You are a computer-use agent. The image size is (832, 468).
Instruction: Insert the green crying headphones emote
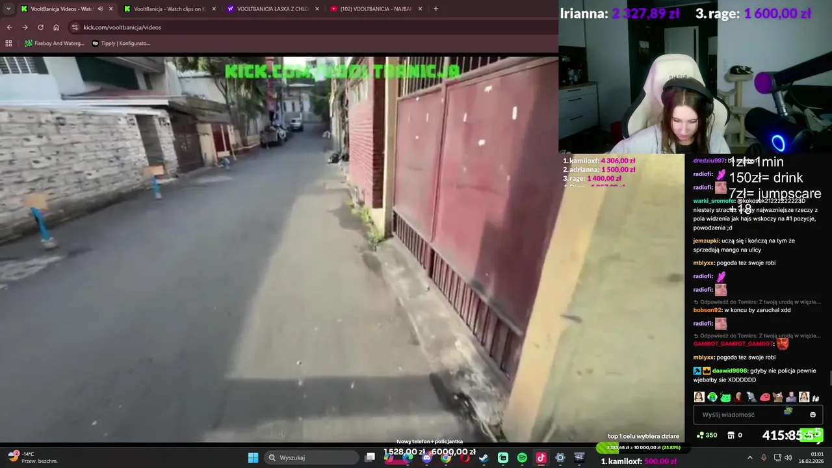[x=712, y=397]
